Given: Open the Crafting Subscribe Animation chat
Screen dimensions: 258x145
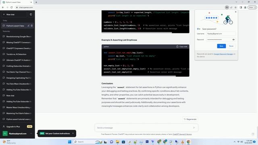Looking at the screenshot, I should [17, 66].
